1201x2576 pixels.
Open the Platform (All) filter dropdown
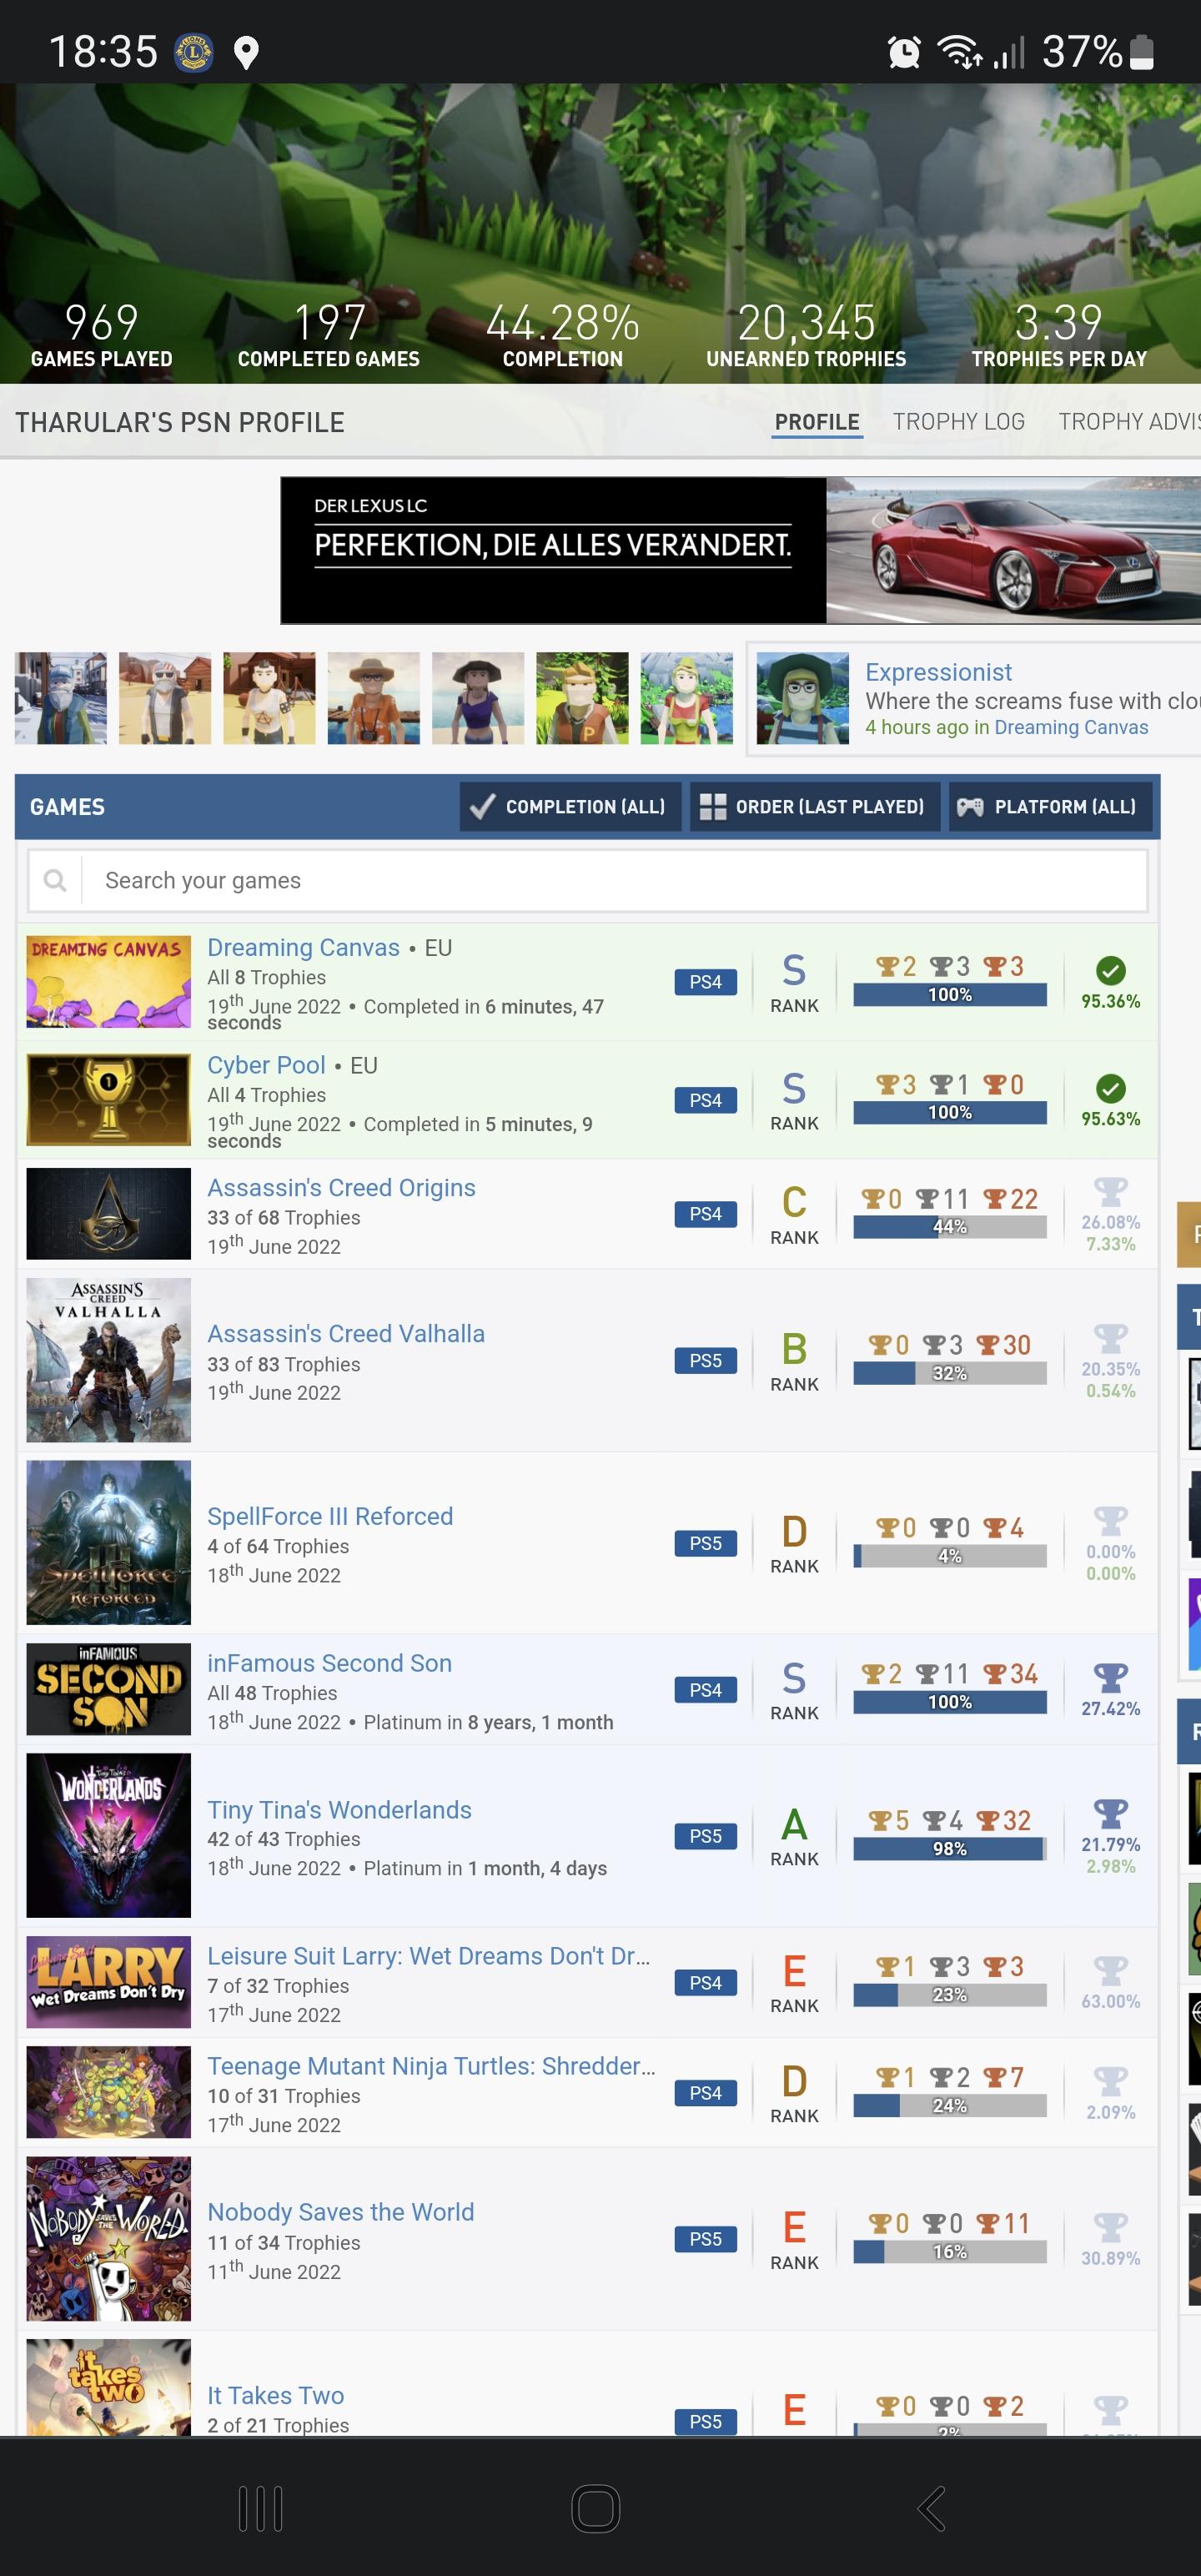click(x=1049, y=806)
